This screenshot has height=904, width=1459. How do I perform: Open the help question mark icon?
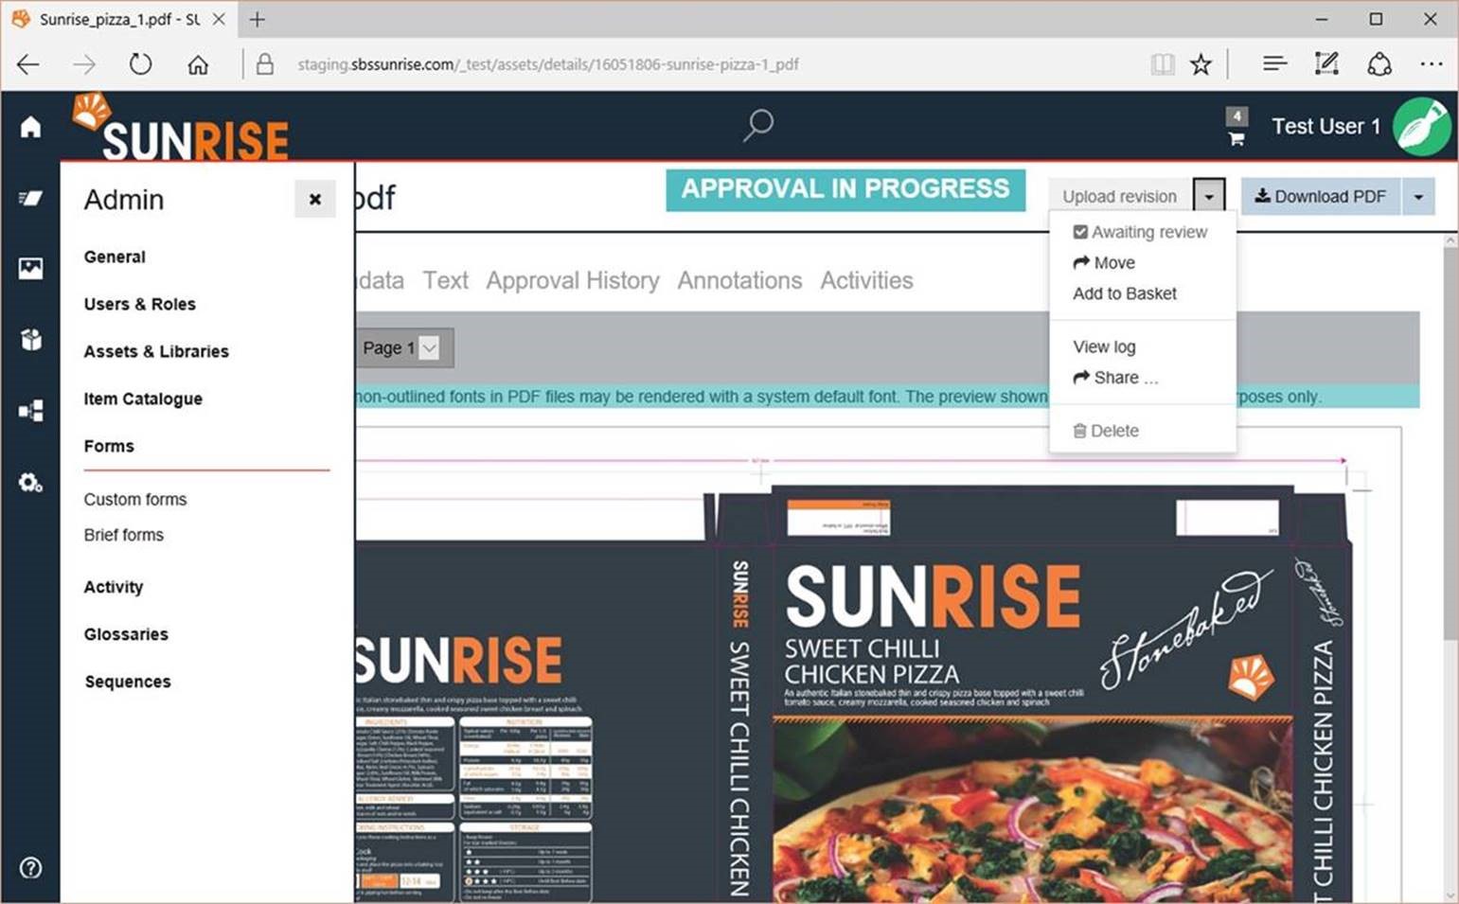point(30,868)
